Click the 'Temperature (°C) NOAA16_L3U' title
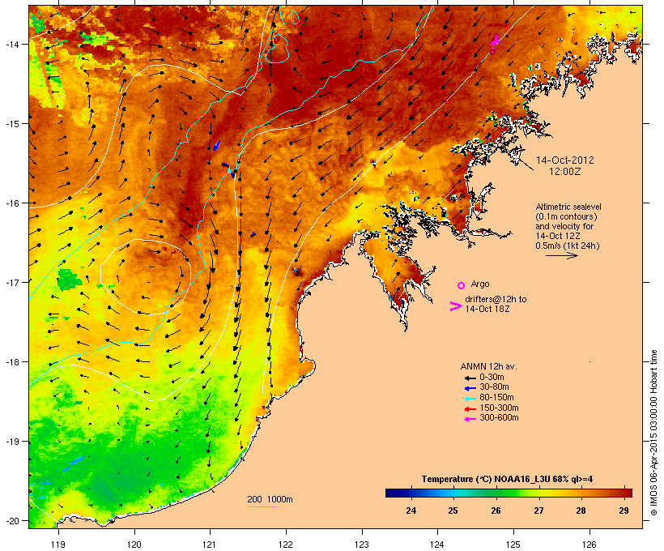 click(x=487, y=479)
